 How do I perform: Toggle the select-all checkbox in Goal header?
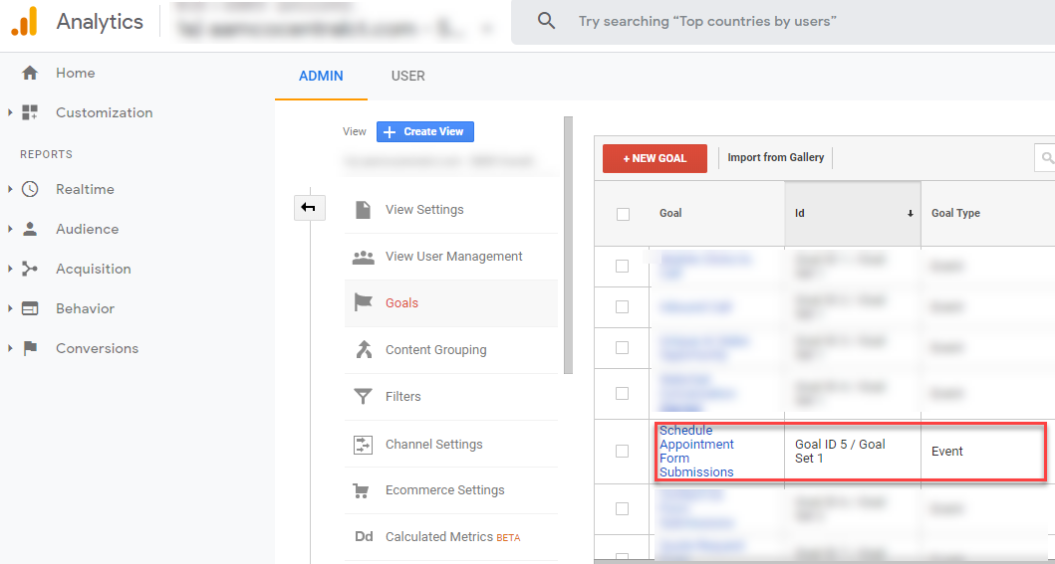(623, 214)
